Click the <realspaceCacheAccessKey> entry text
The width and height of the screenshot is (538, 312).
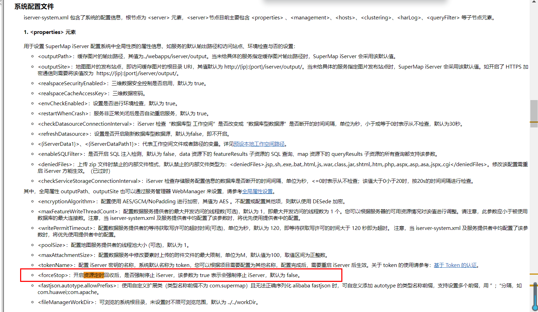coord(93,93)
